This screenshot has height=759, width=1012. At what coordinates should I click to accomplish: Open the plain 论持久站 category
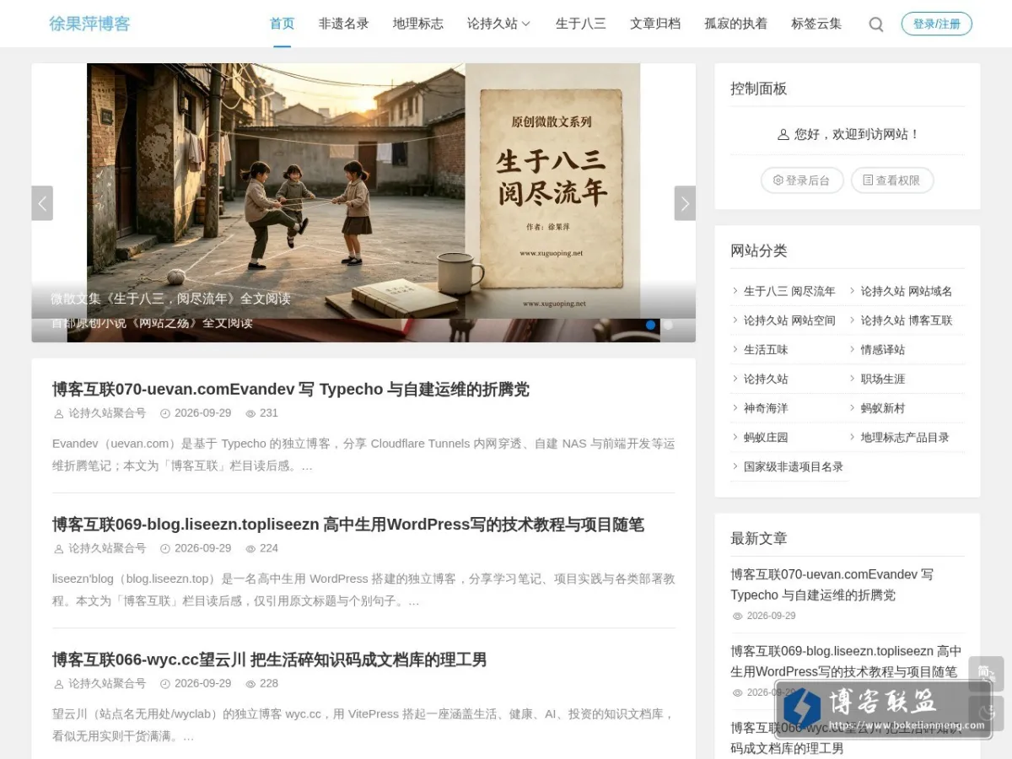pos(766,379)
